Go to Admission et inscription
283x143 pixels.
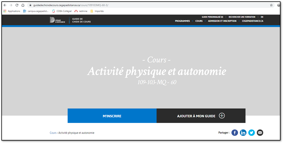222,21
